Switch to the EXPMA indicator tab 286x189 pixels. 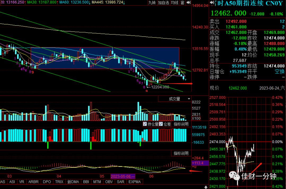point(135,182)
